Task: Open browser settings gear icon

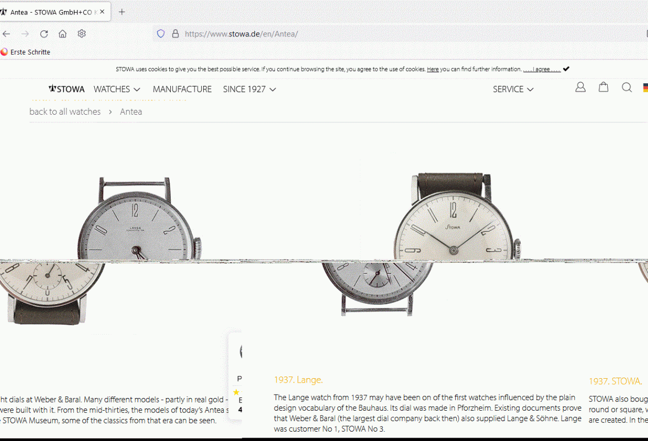Action: click(82, 34)
